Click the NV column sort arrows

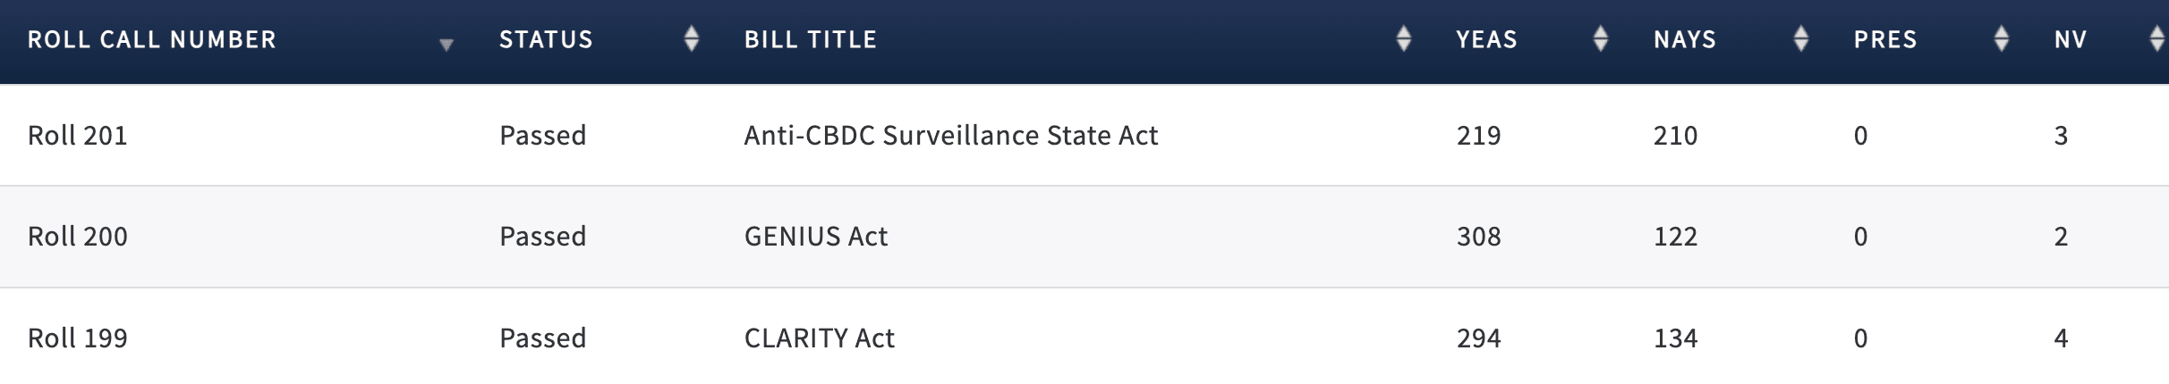pos(2157,38)
